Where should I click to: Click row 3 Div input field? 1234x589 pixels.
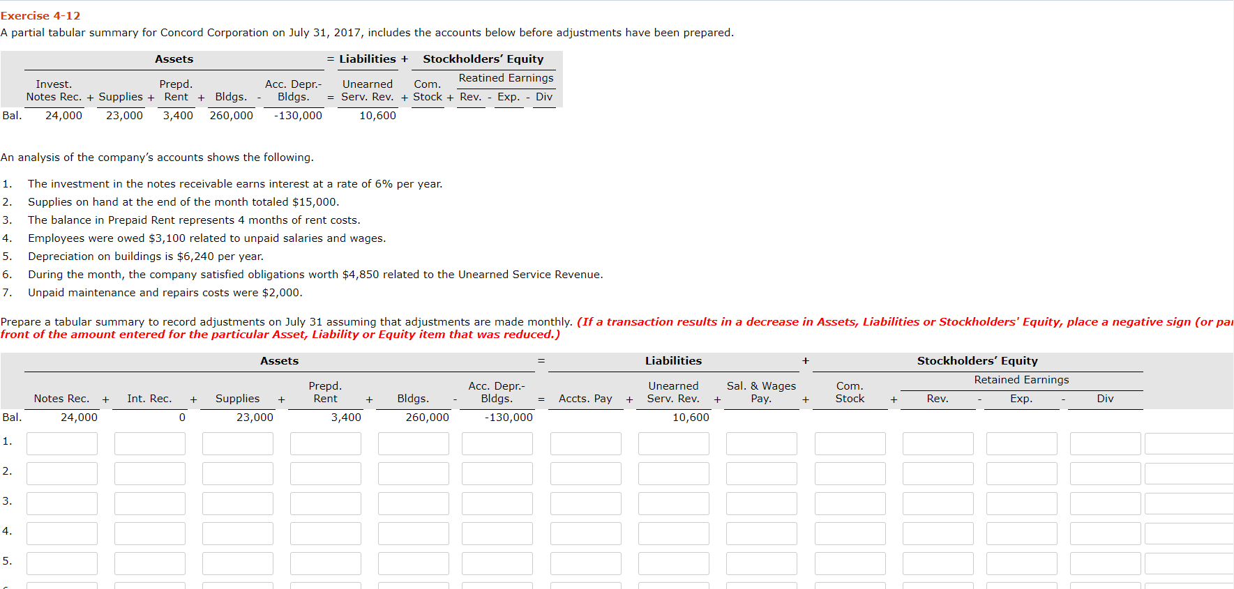click(1106, 503)
